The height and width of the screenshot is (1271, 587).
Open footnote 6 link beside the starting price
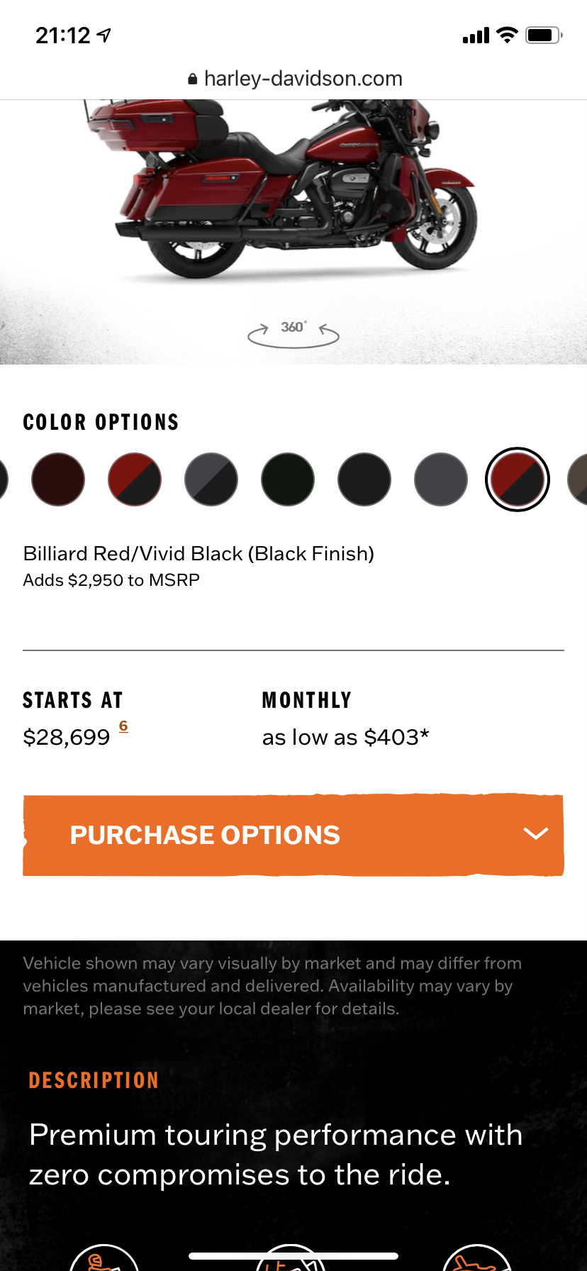click(123, 726)
